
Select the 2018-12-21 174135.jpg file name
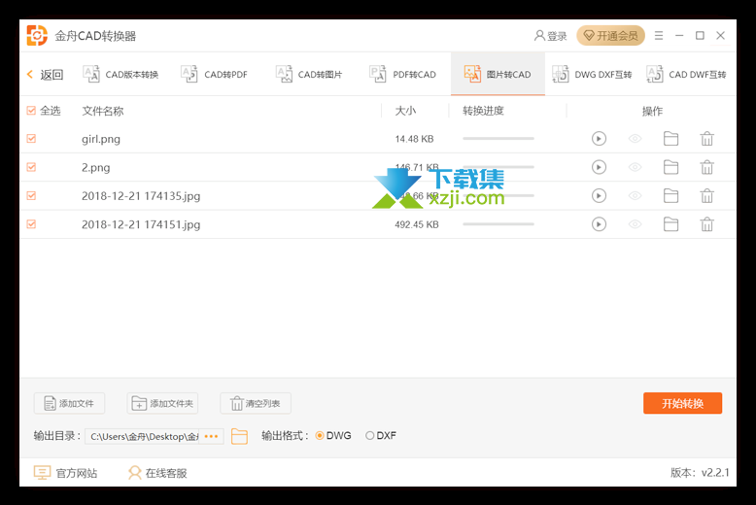pos(141,196)
